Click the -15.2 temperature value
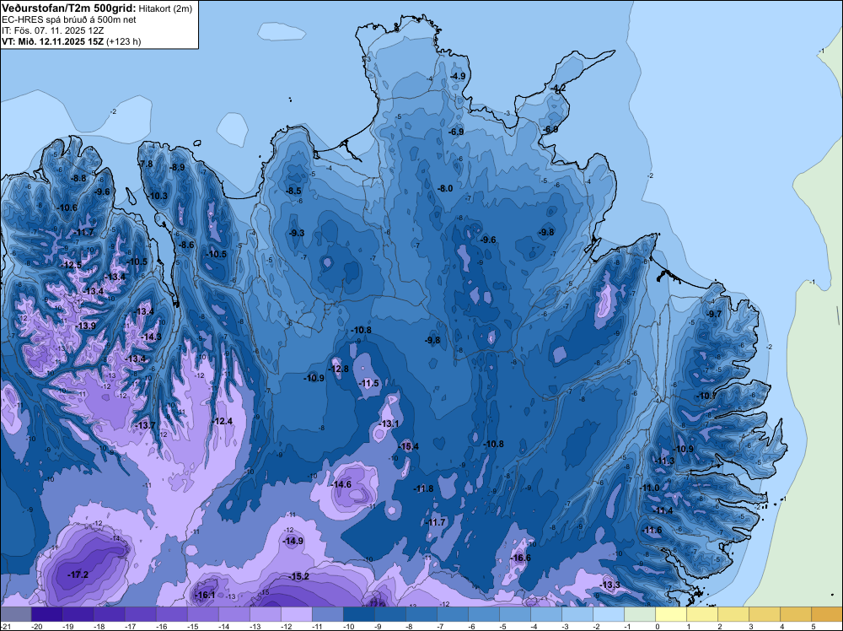This screenshot has width=843, height=631. coord(299,577)
